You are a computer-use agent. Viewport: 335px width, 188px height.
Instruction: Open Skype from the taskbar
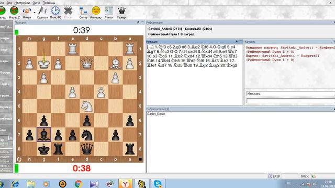click(158, 184)
